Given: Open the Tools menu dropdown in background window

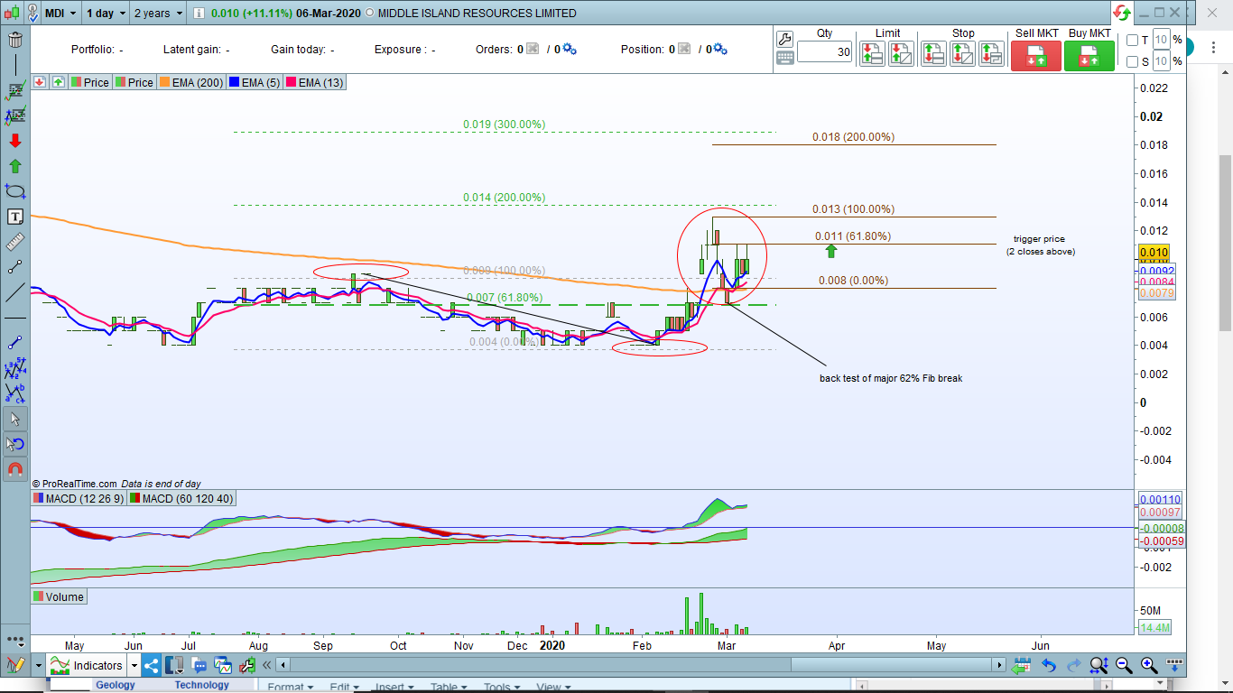Looking at the screenshot, I should click(x=501, y=687).
